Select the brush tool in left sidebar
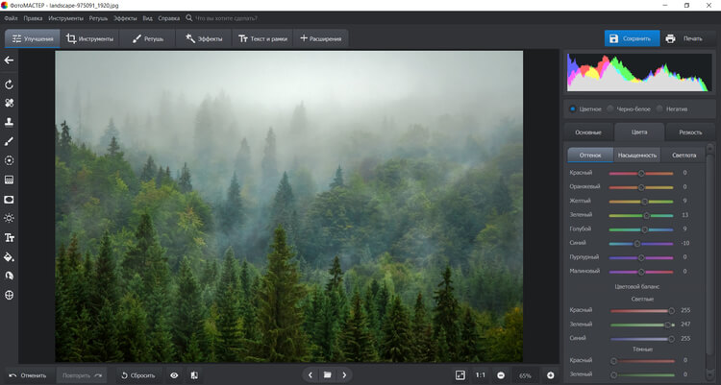The height and width of the screenshot is (385, 721). pos(9,141)
